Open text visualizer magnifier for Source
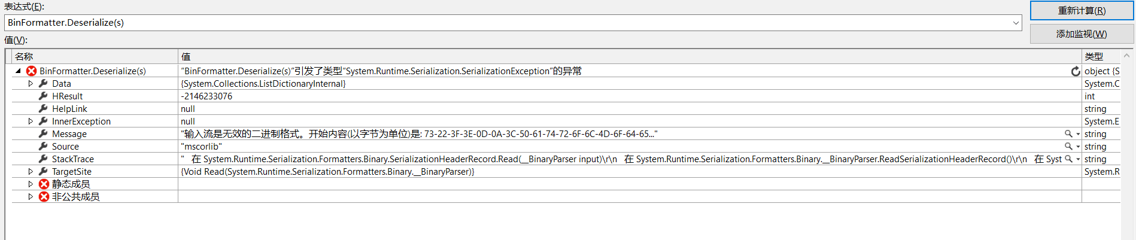 click(x=1068, y=147)
